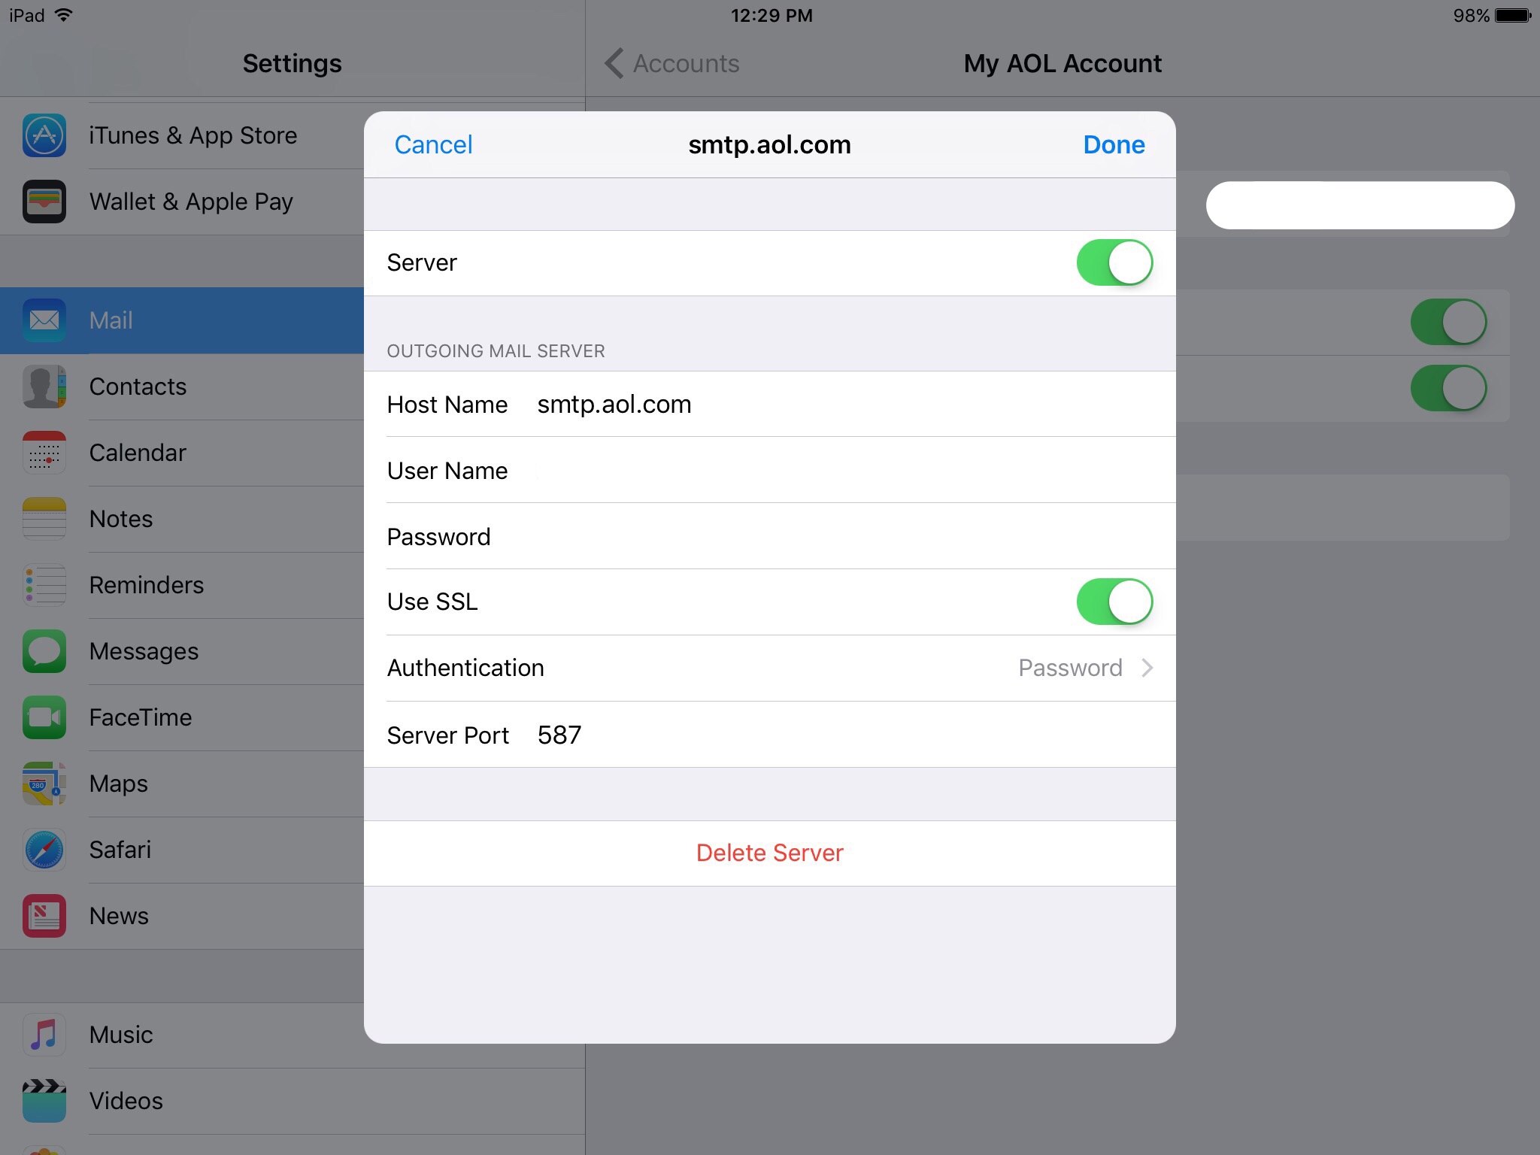
Task: Tap Done to save server settings
Action: click(1114, 144)
